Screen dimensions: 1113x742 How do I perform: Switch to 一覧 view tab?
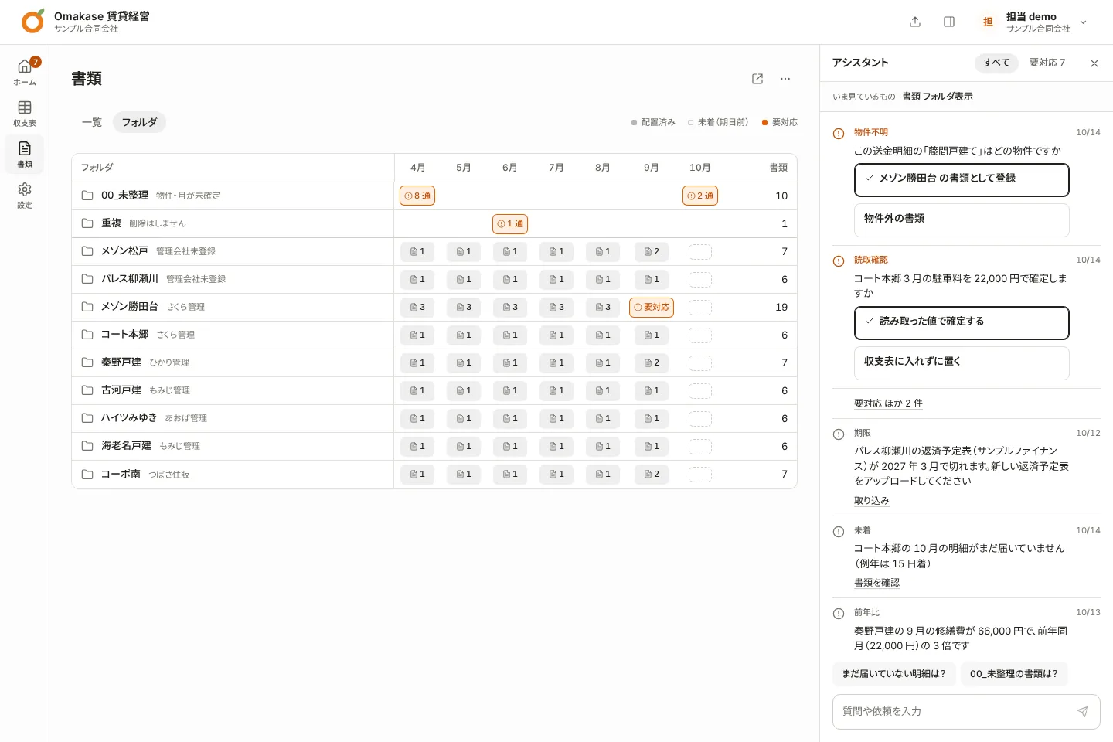(92, 122)
